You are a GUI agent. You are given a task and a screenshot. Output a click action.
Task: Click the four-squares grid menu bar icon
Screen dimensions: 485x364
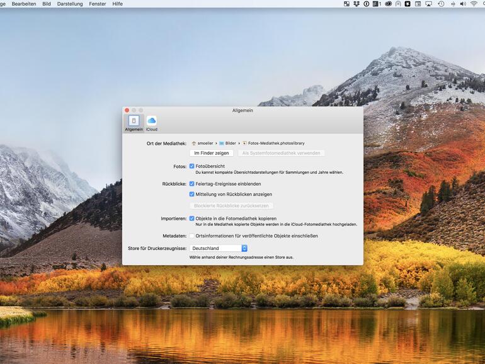(346, 4)
